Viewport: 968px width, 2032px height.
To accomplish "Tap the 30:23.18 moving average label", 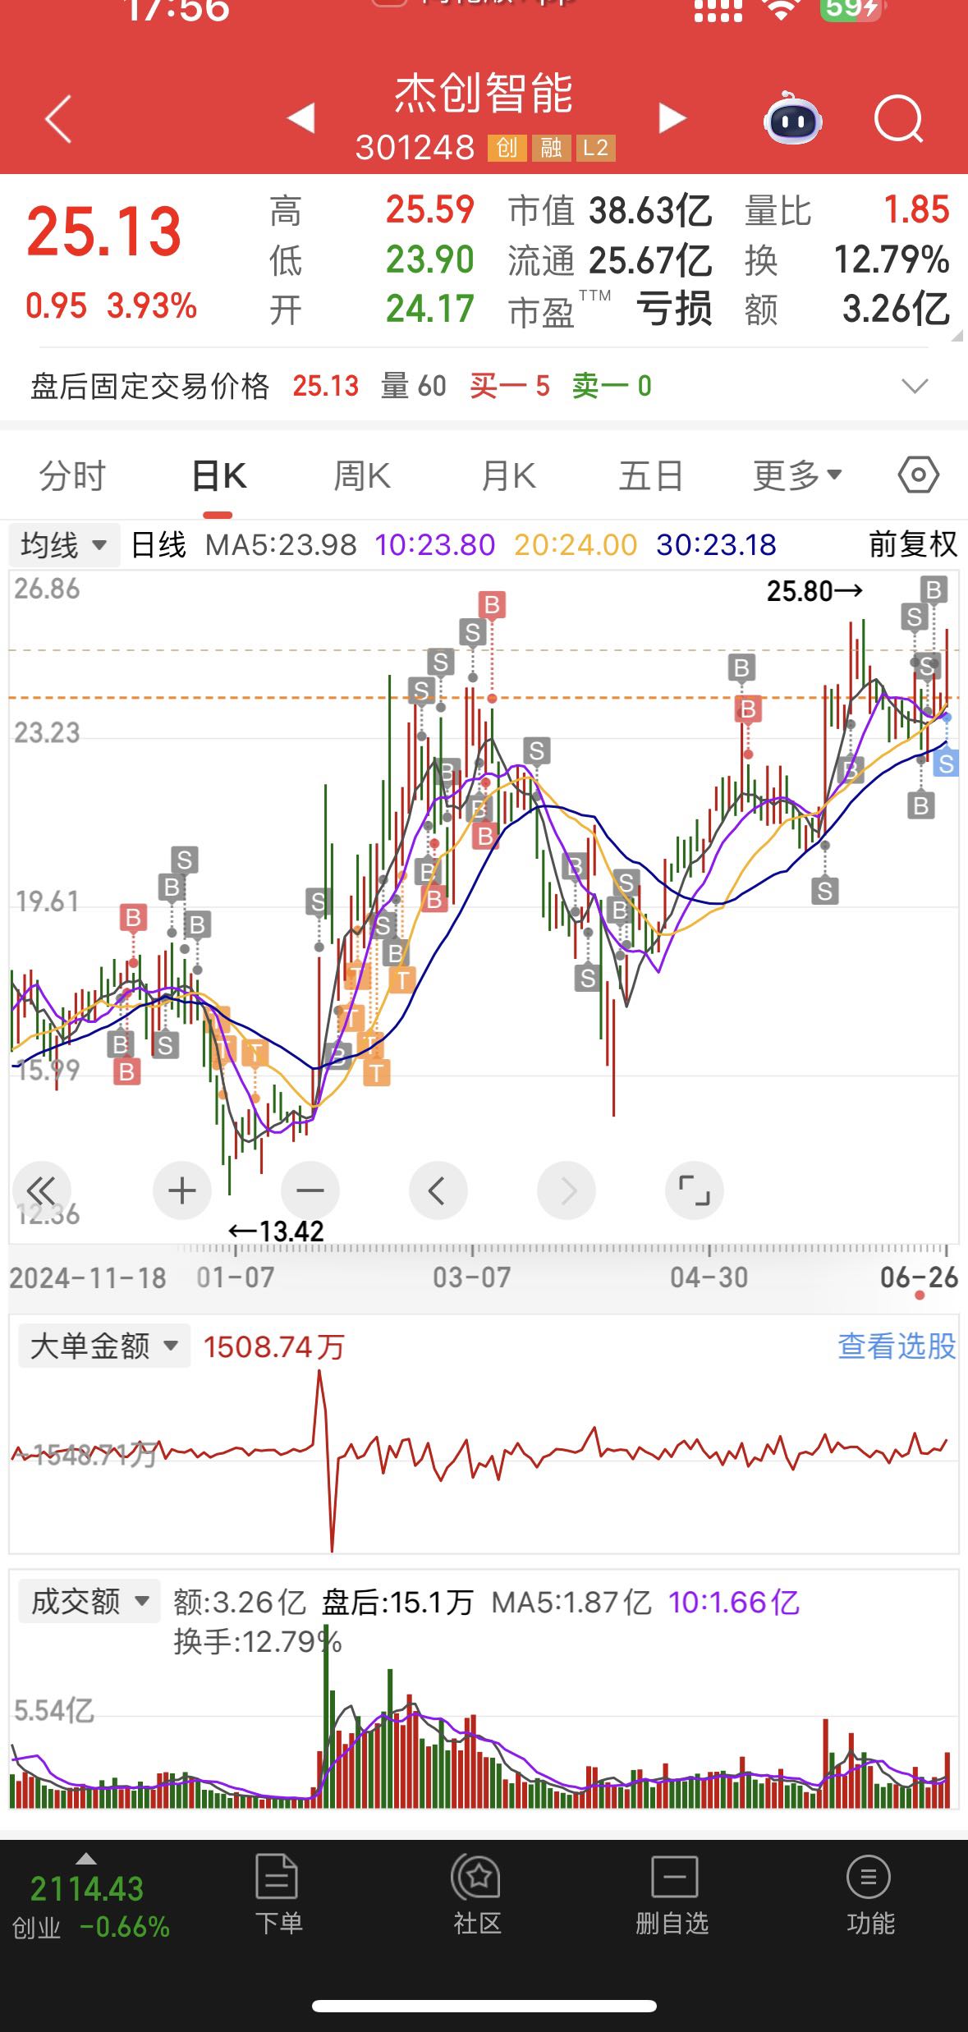I will [716, 544].
